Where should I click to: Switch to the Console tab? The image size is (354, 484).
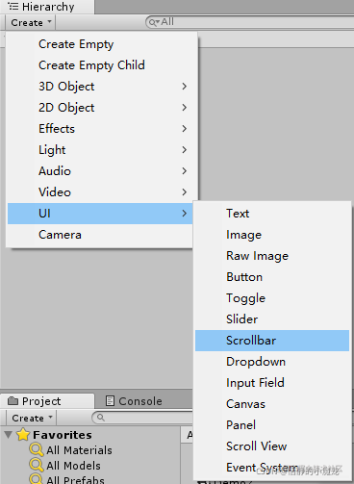point(134,401)
